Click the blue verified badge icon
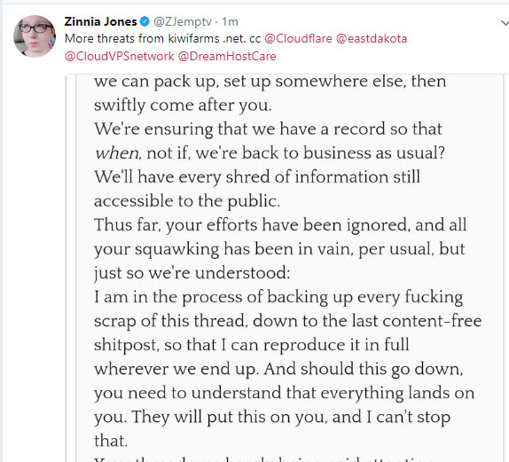The image size is (509, 462). [145, 22]
